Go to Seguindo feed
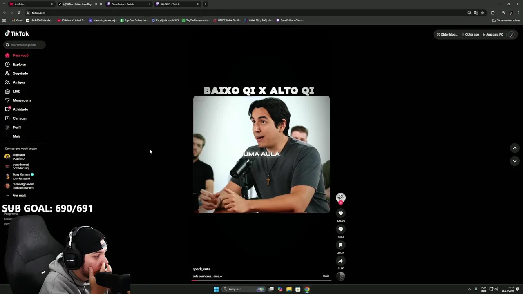This screenshot has height=294, width=523. [x=16, y=73]
